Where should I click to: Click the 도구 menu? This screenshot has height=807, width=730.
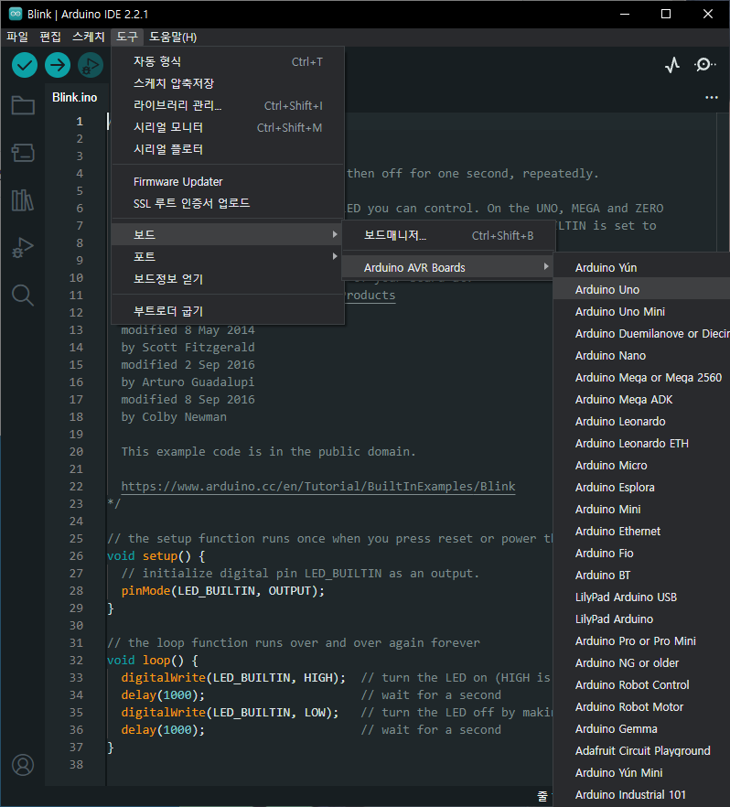click(x=127, y=37)
